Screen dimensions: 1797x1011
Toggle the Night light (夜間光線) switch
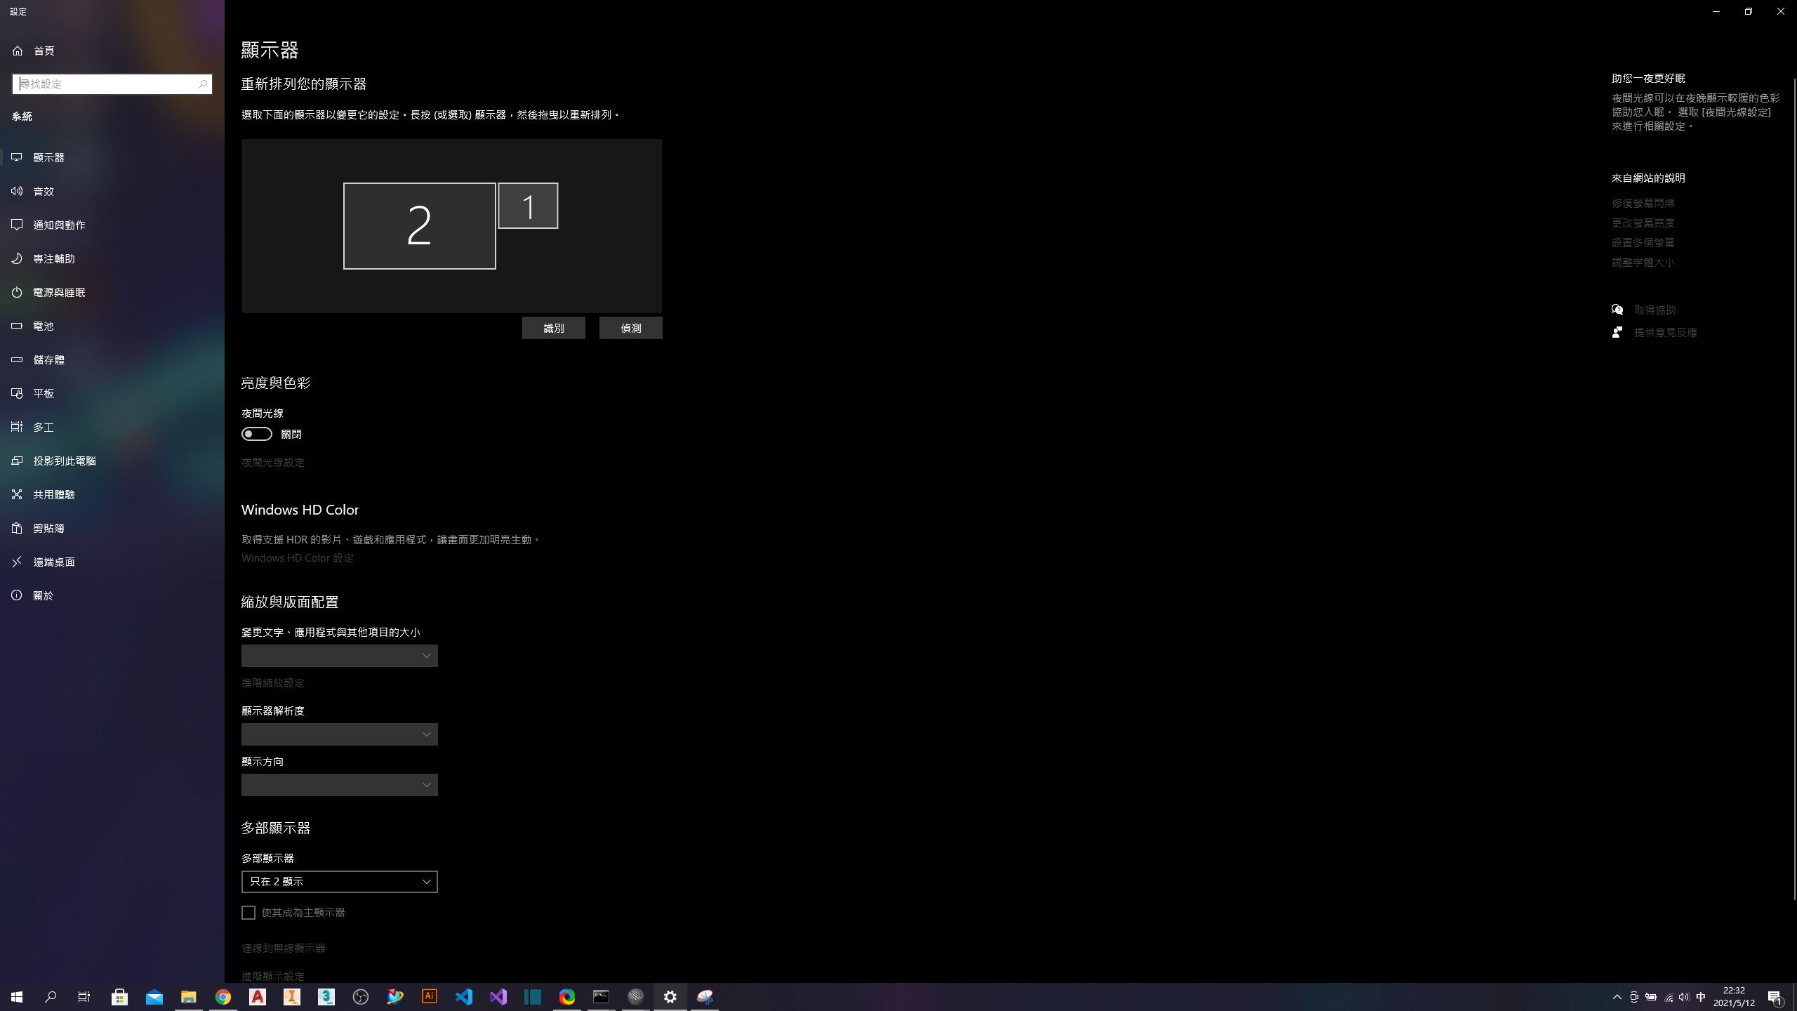pos(257,434)
